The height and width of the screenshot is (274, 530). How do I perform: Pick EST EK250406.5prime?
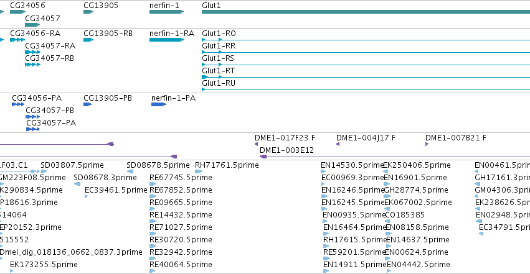click(417, 165)
